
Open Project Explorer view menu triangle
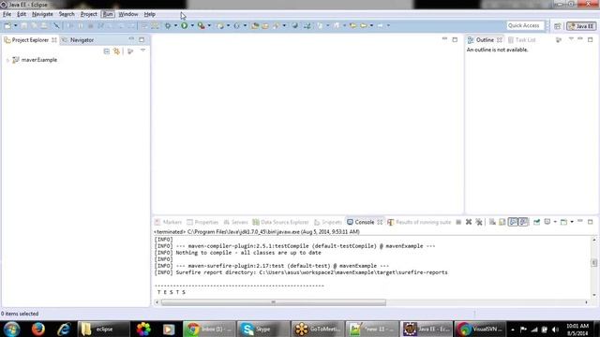click(x=142, y=51)
